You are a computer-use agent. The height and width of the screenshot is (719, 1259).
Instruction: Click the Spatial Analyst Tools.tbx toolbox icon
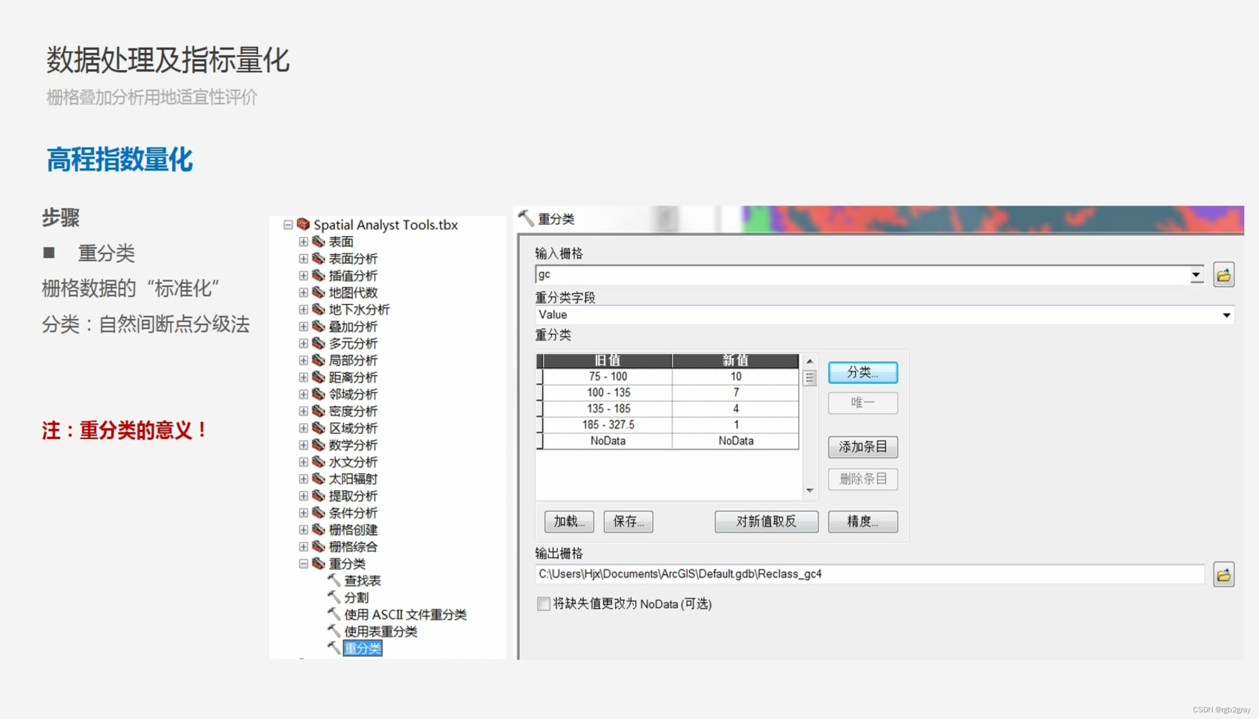pos(304,224)
